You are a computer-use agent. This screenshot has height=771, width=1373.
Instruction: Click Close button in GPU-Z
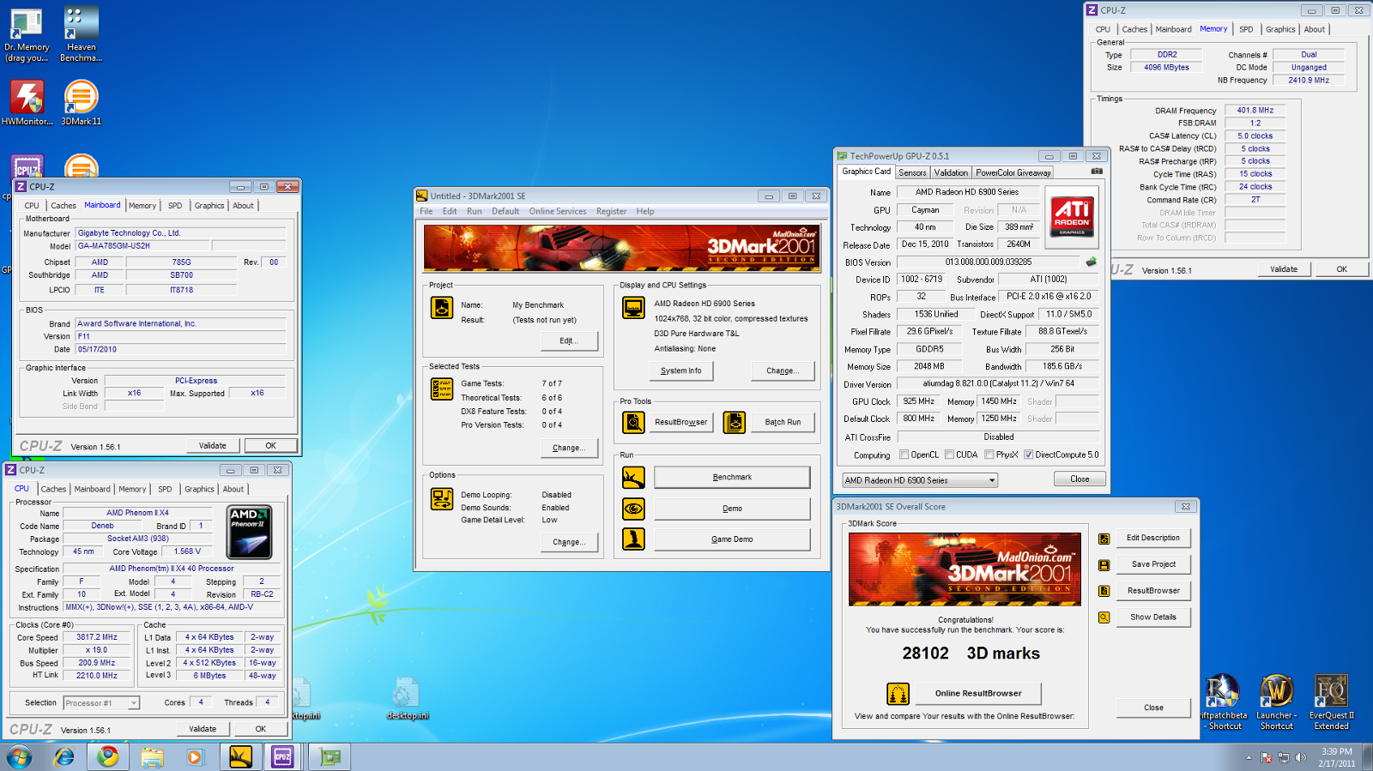click(1080, 479)
